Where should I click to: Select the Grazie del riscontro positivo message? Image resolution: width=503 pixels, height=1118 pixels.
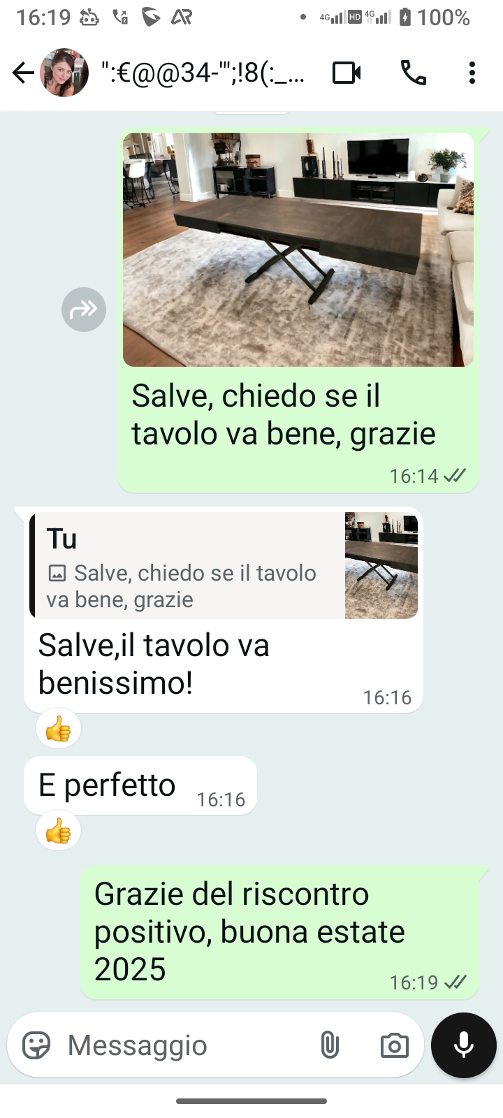pos(279,932)
